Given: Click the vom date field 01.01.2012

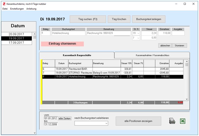Looking at the screenshot, I should click(x=51, y=118).
